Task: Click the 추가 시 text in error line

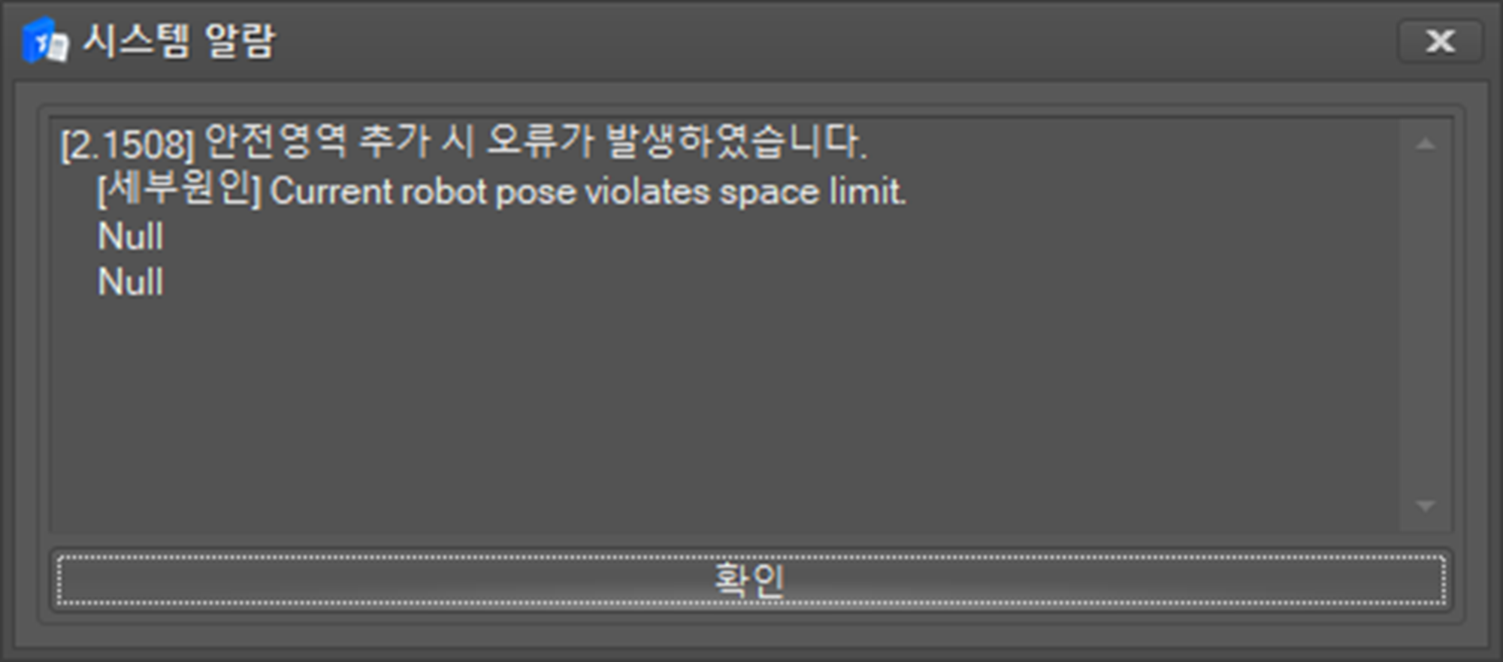Action: 416,141
